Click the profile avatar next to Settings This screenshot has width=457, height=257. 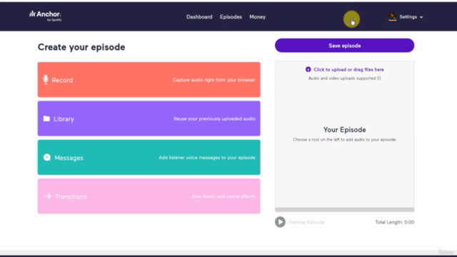392,16
